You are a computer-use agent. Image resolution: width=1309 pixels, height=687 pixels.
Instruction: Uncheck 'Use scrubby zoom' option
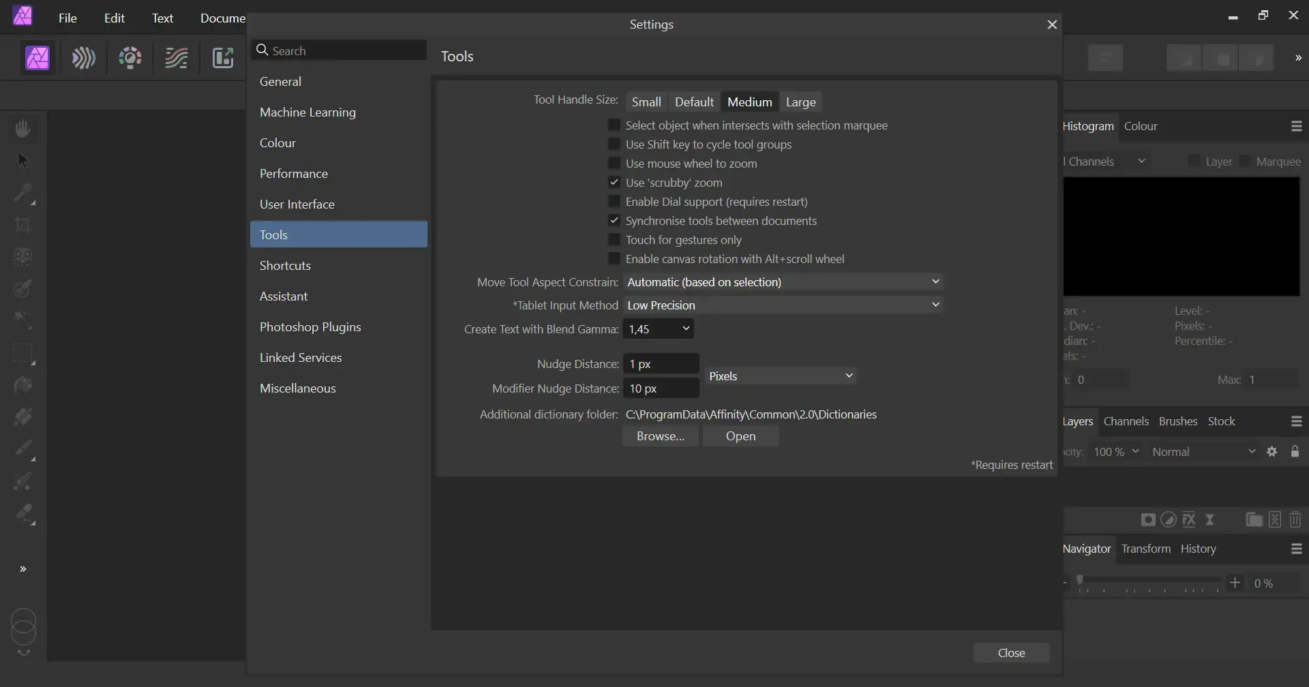click(614, 183)
